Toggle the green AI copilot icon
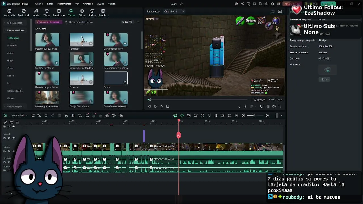This screenshot has width=363, height=204. click(175, 115)
